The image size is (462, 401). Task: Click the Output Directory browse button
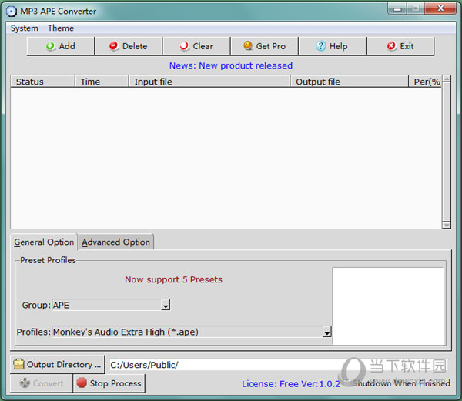[58, 365]
